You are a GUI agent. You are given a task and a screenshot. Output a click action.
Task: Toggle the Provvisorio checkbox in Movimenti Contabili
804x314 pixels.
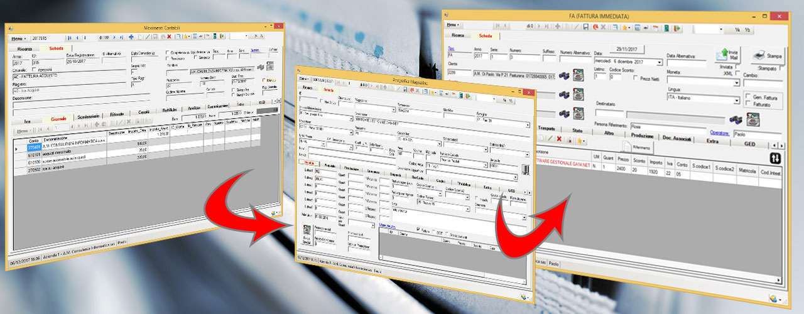[168, 57]
